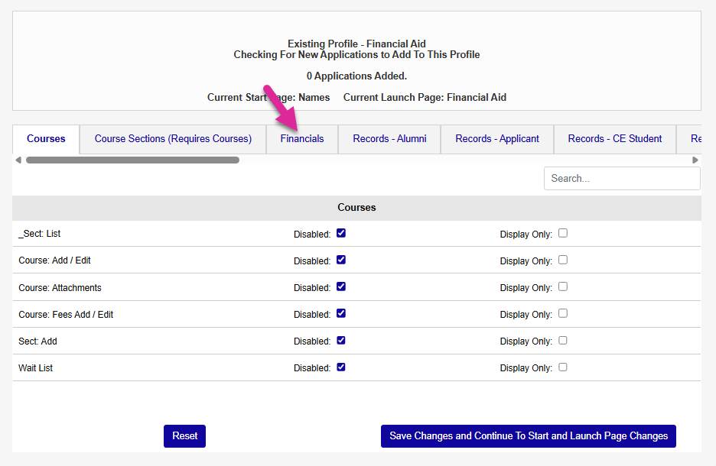Open the Financials tab
Screen dimensions: 716x466
[302, 139]
